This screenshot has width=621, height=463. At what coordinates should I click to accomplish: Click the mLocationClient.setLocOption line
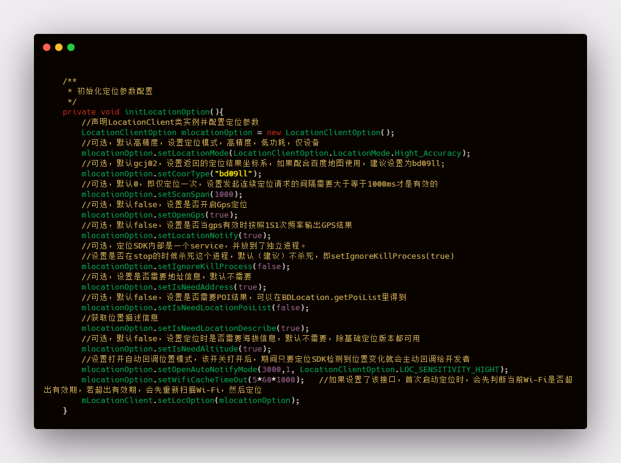190,400
